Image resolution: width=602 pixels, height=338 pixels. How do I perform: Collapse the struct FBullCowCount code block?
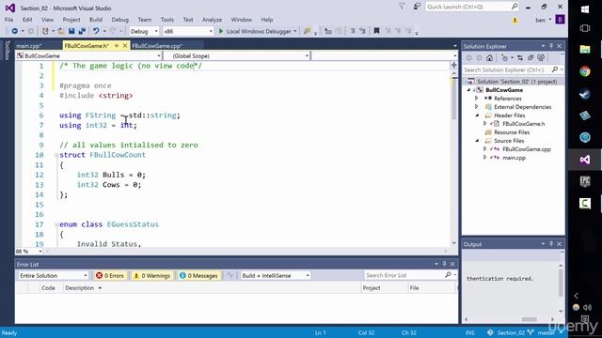click(x=56, y=155)
